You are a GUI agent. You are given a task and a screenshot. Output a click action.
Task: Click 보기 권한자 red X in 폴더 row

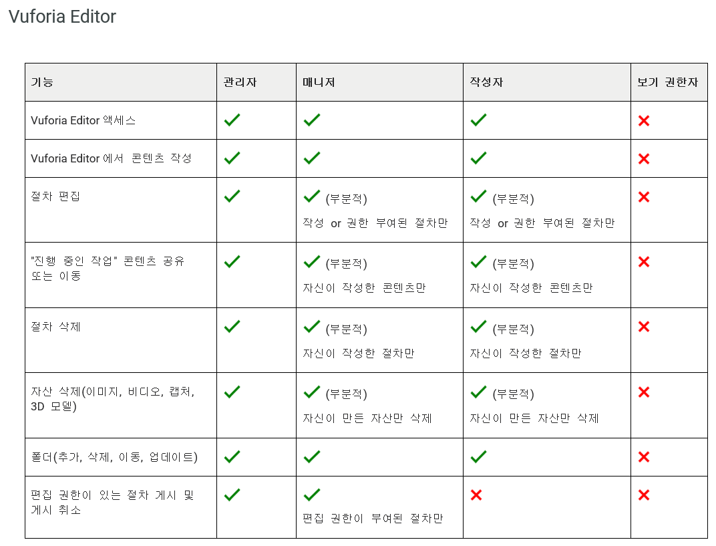click(644, 457)
